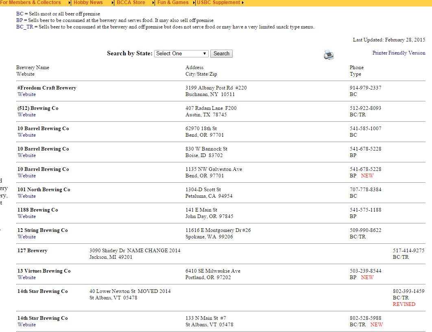
Task: Click address 830 W Bannock St
Action: [x=206, y=149]
